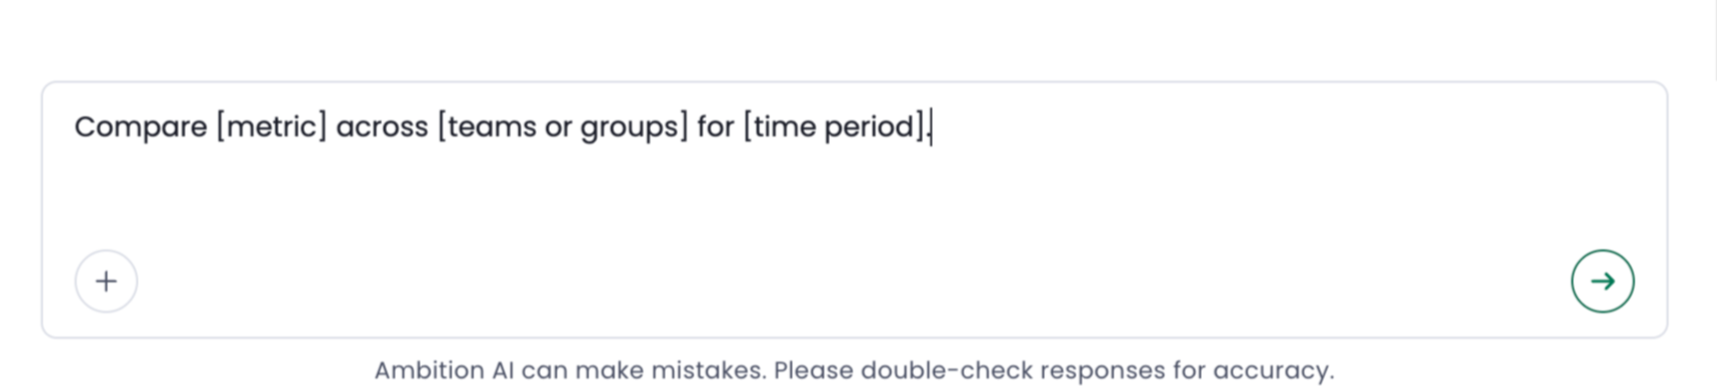The width and height of the screenshot is (1717, 386).
Task: Click the [metric] placeholder in the prompt
Action: pos(271,127)
